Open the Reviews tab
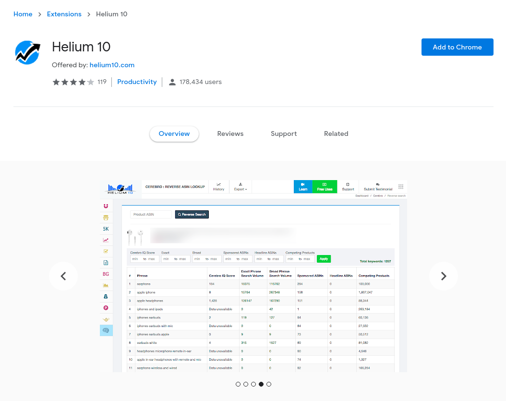The width and height of the screenshot is (506, 401). coord(230,134)
